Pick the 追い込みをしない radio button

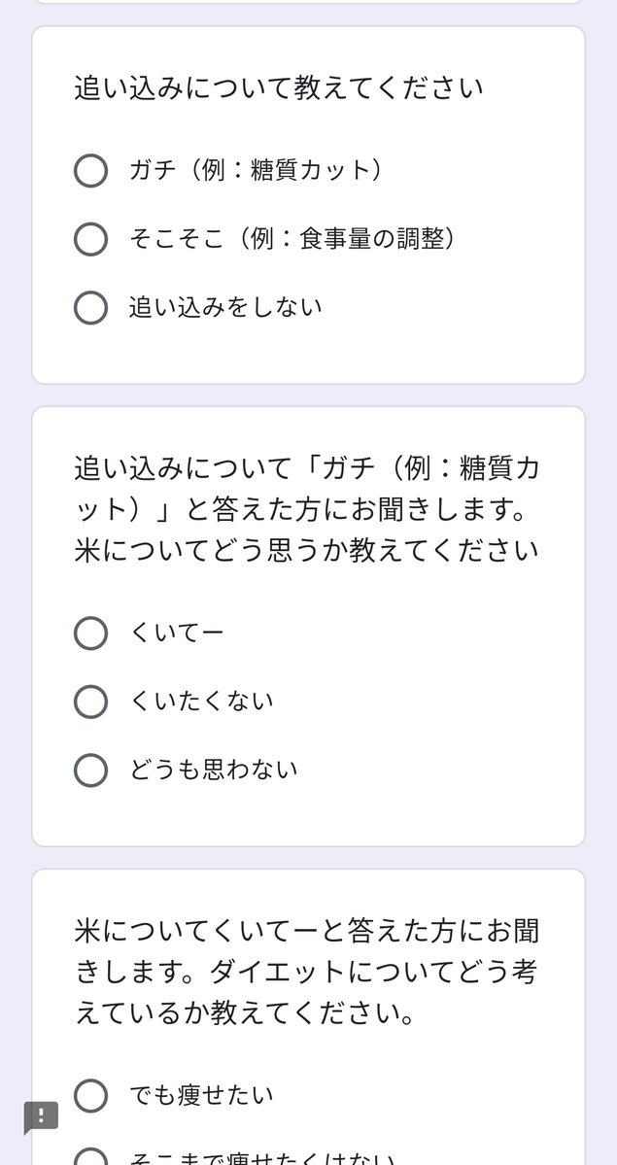[x=90, y=307]
